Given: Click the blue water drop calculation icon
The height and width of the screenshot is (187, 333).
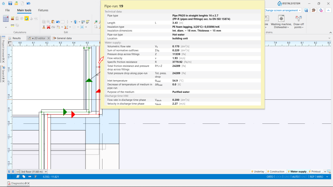Looking at the screenshot, I should click(27, 18).
